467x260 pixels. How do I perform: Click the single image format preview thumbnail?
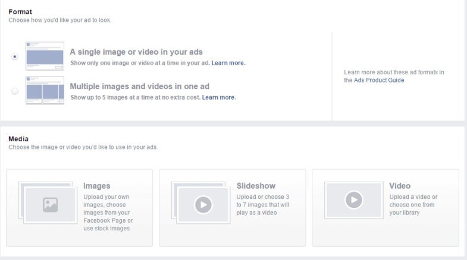[x=45, y=56]
